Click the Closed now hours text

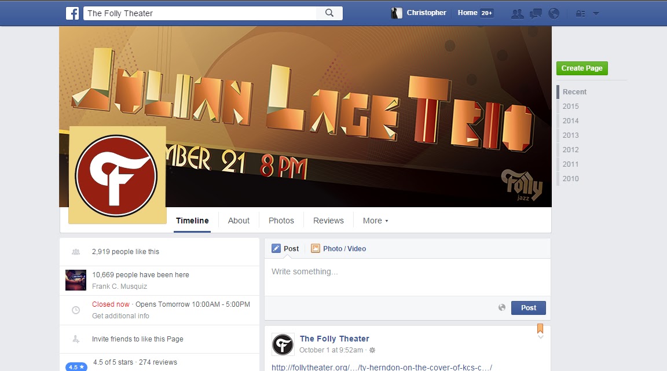click(x=111, y=304)
